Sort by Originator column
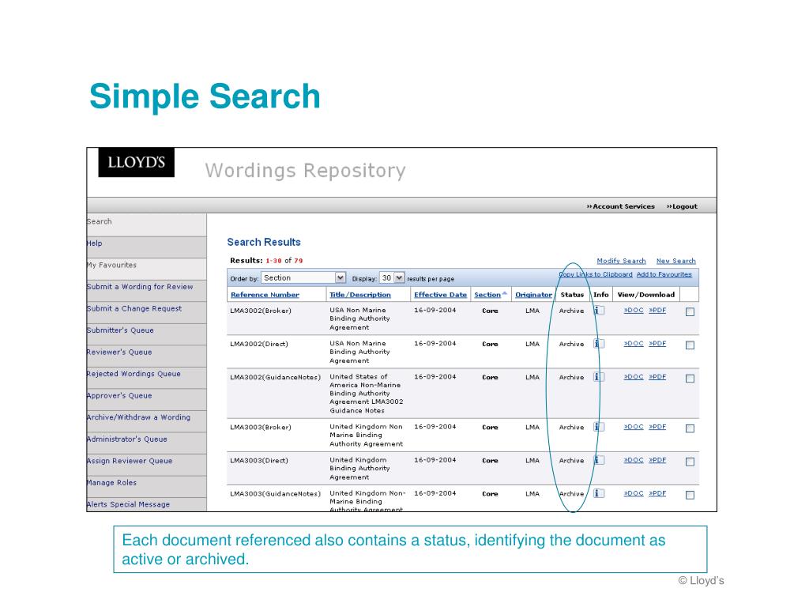 point(533,295)
